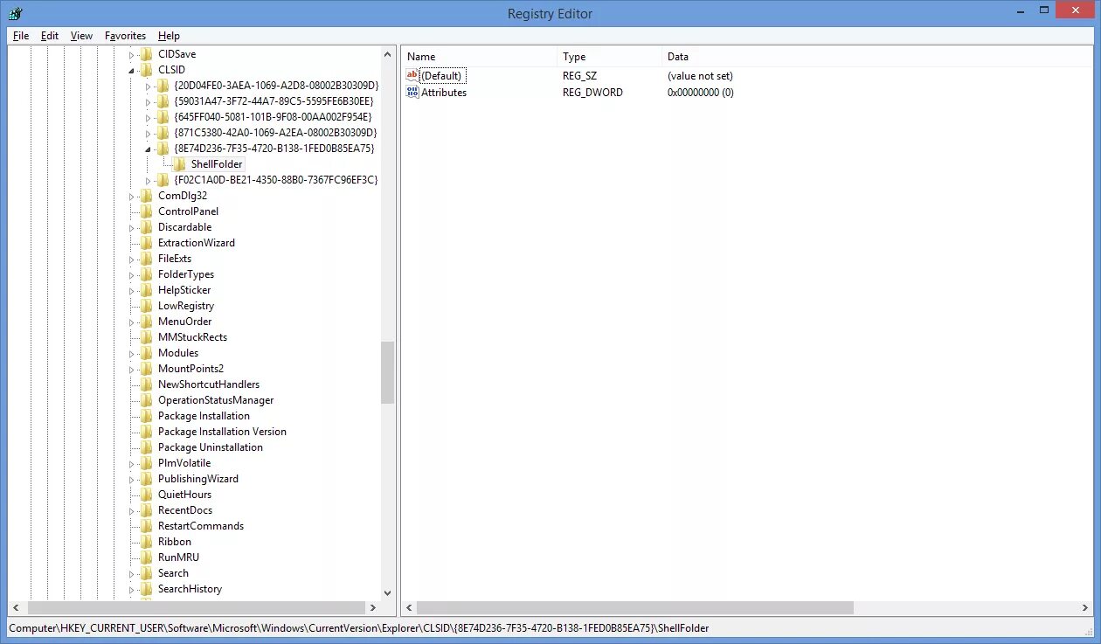This screenshot has height=644, width=1101.
Task: Select the Package Uninstallation key
Action: point(210,447)
